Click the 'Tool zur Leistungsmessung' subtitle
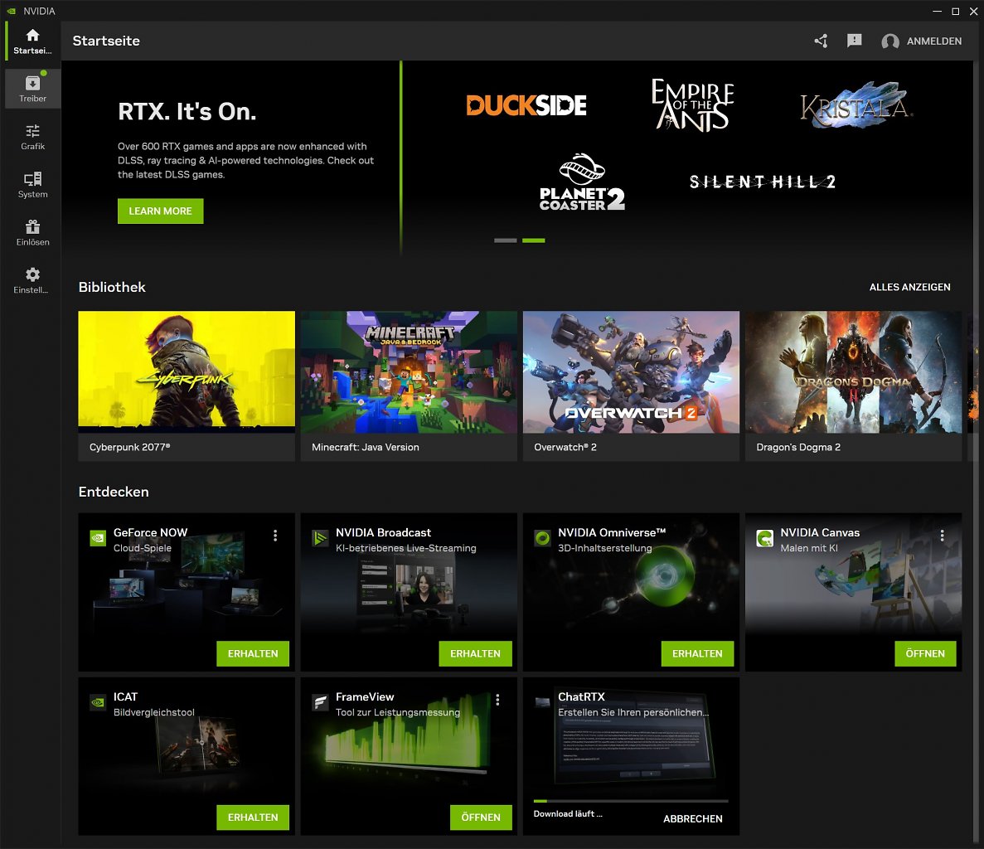The width and height of the screenshot is (984, 849). coord(397,712)
